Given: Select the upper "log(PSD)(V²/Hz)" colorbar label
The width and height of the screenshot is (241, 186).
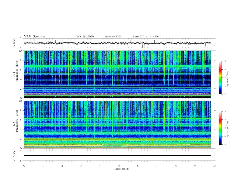Looking at the screenshot, I should point(228,79).
